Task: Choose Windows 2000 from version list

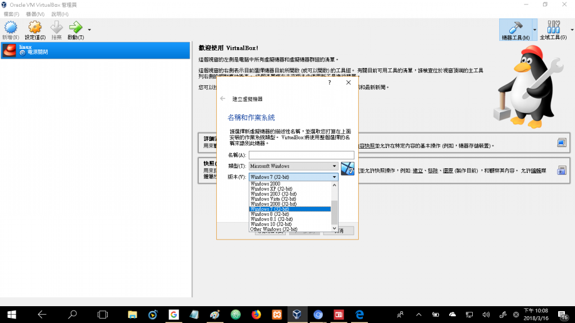Action: click(x=290, y=184)
